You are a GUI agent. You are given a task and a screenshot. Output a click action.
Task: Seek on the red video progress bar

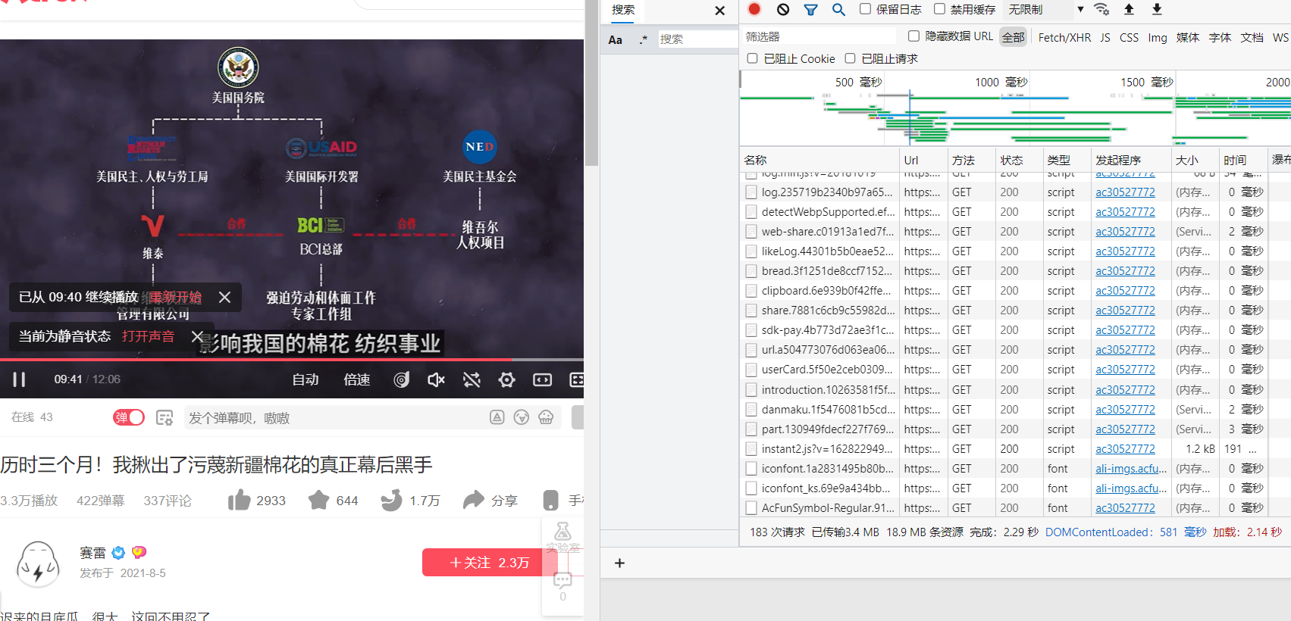(x=292, y=359)
